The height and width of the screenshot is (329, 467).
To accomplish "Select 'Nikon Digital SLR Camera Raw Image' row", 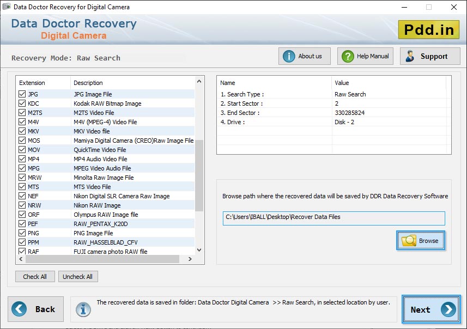I will coord(105,196).
